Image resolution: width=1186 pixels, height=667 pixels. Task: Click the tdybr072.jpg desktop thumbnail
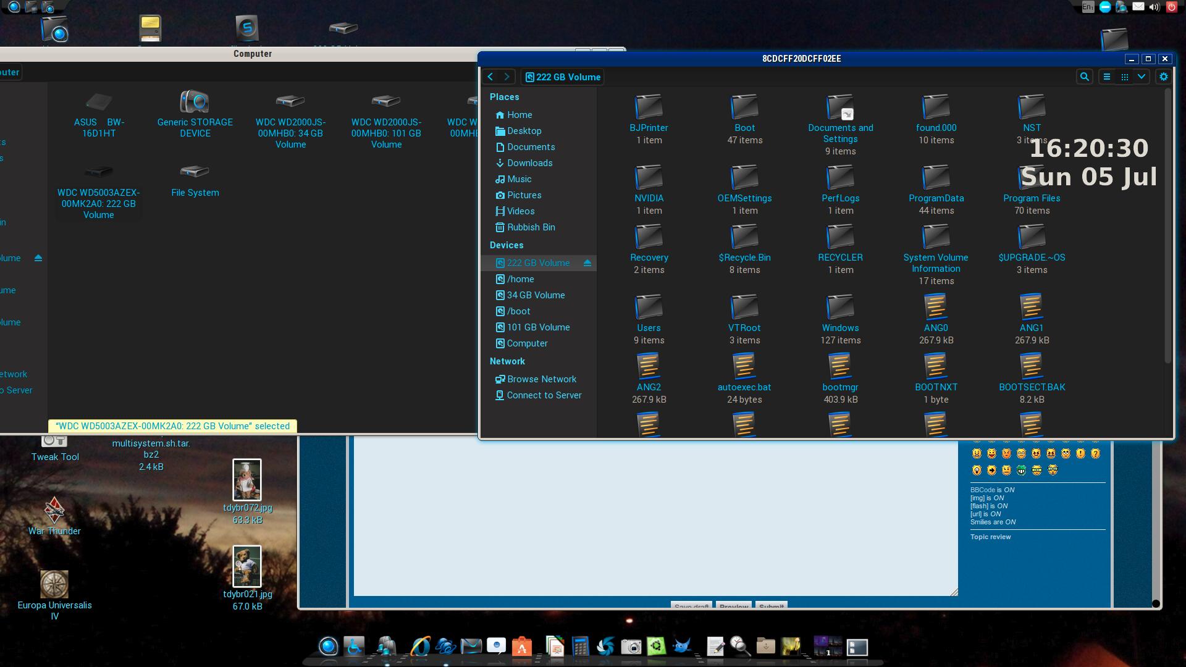click(x=247, y=480)
